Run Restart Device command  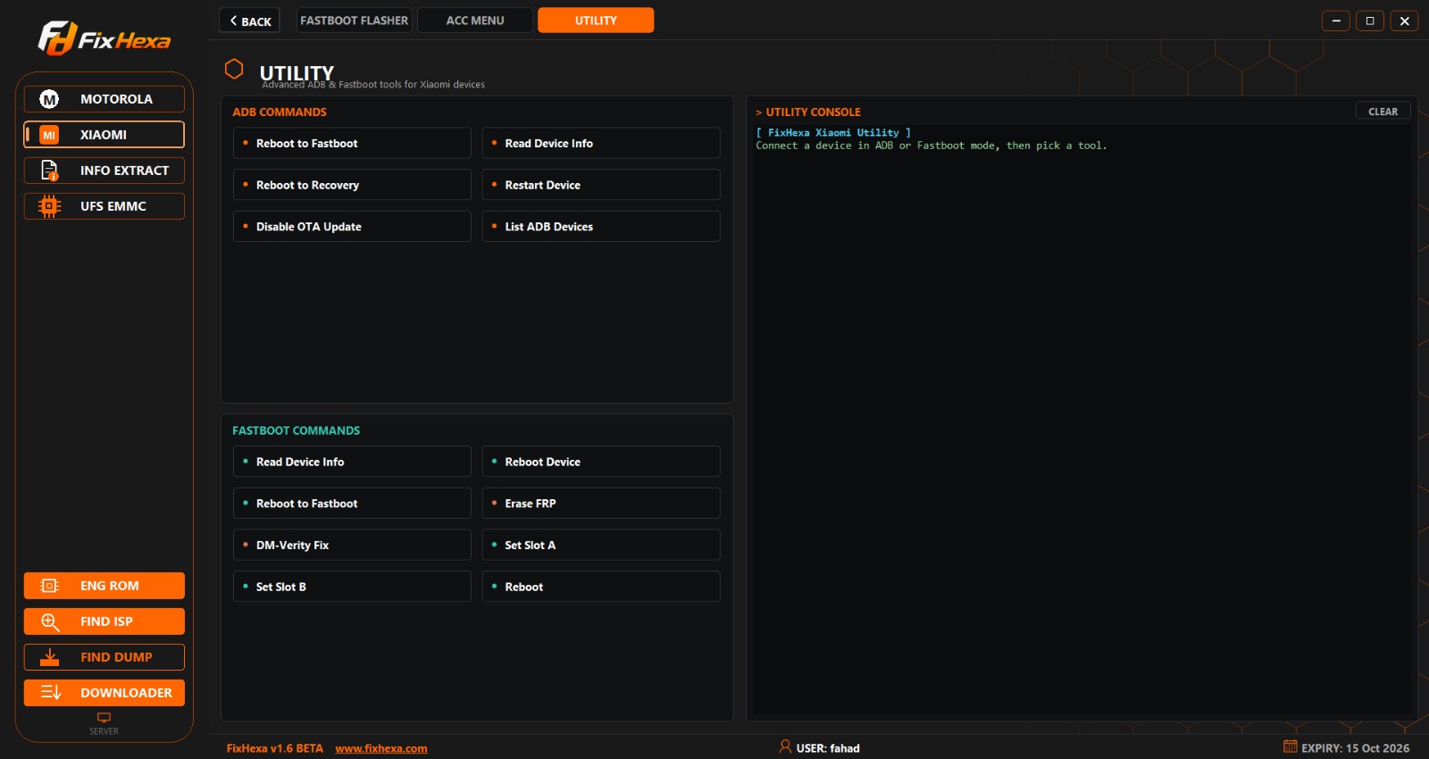pos(601,185)
